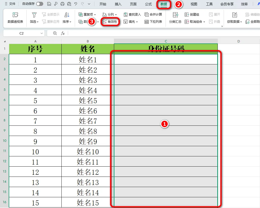Click the 查找录入 button
Image resolution: width=260 pixels, height=208 pixels.
click(x=132, y=15)
